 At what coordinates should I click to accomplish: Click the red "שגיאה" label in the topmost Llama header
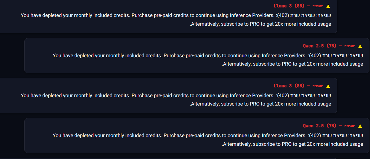click(x=317, y=6)
